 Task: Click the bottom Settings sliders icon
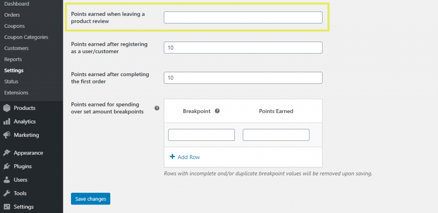[x=7, y=207]
